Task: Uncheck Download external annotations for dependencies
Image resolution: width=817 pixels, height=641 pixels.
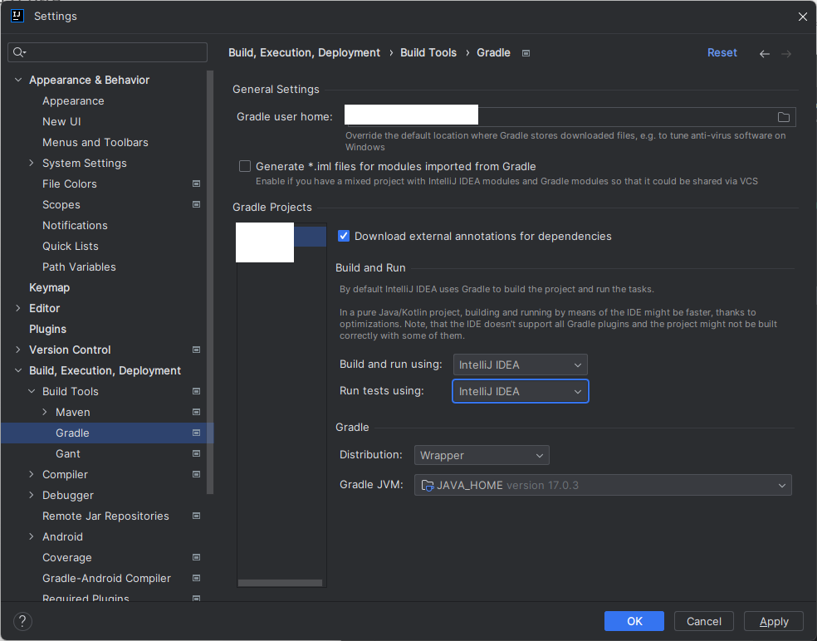Action: tap(344, 236)
